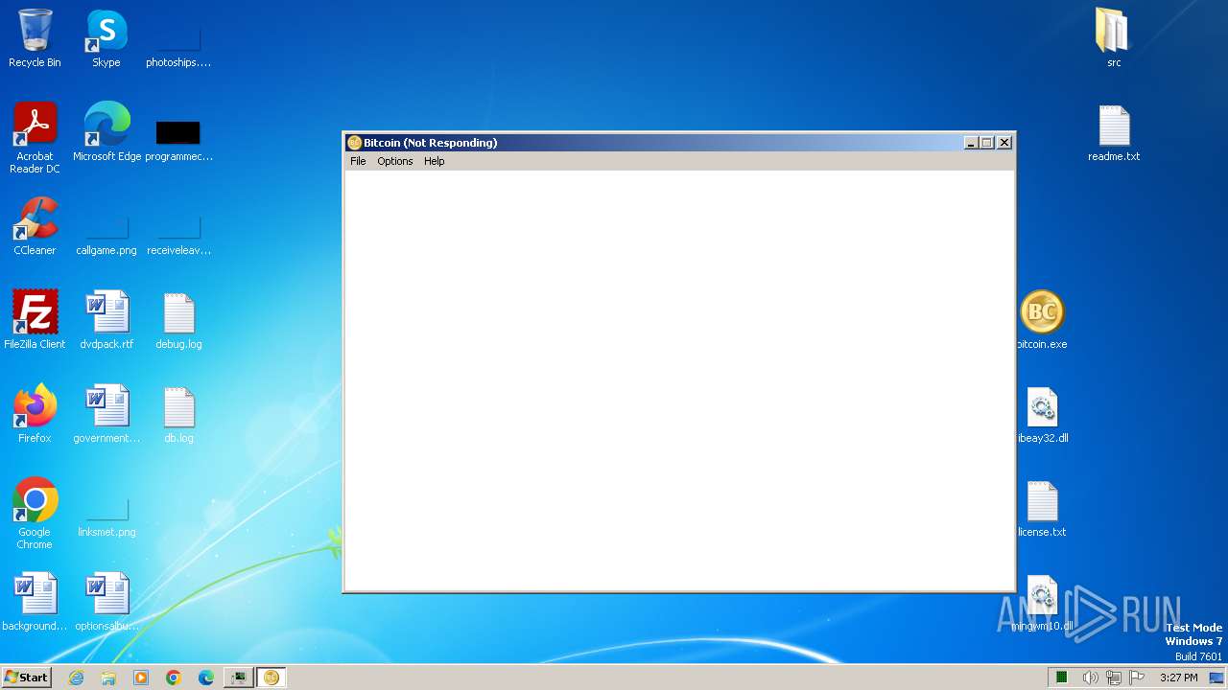
Task: Minimize the Bitcoin window
Action: (x=971, y=143)
